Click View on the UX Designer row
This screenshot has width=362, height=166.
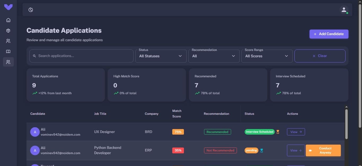point(296,132)
